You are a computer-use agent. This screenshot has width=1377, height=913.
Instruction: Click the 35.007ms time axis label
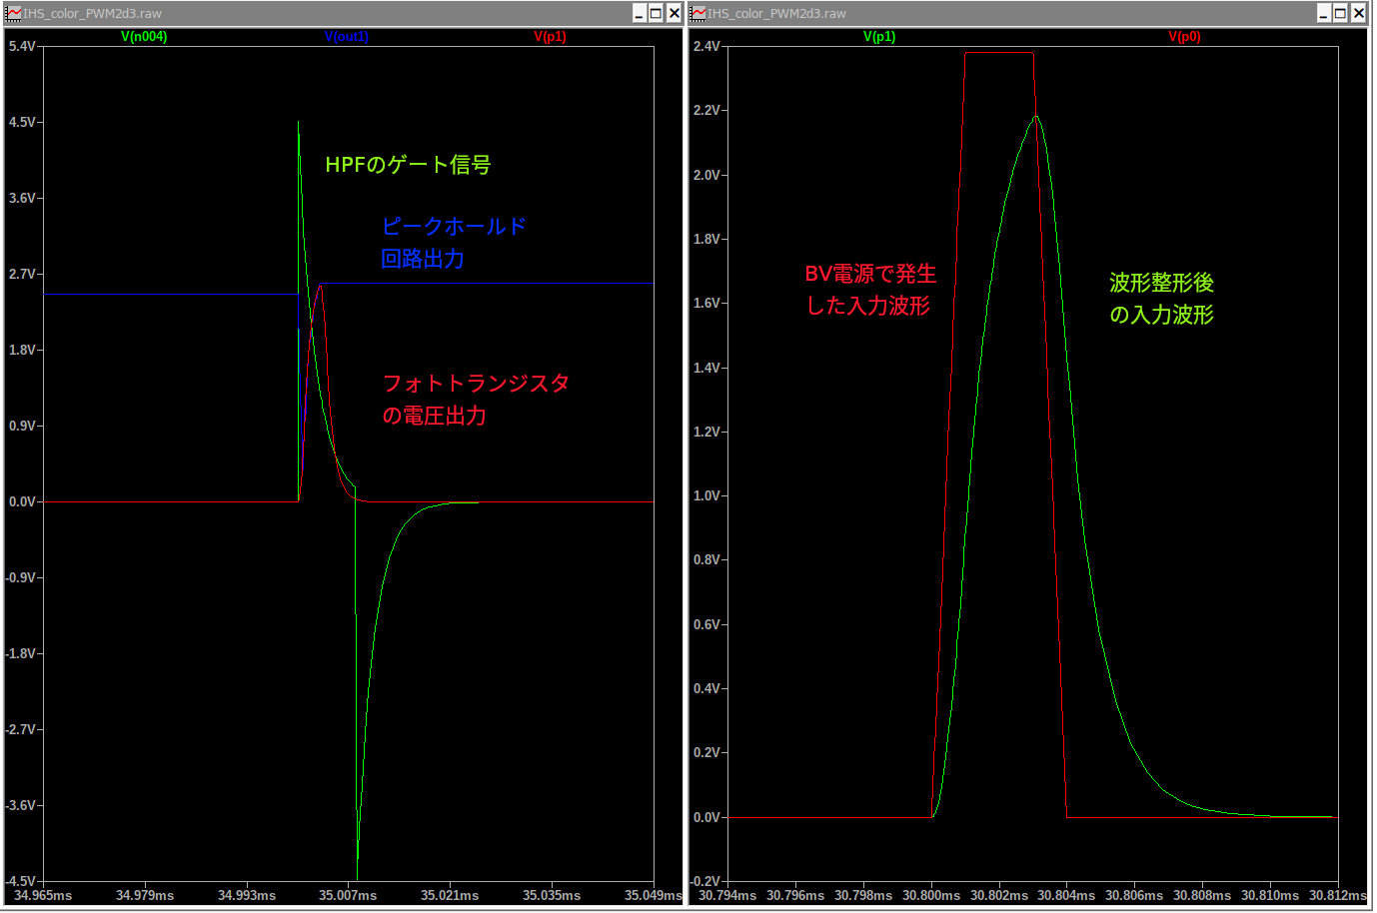pyautogui.click(x=348, y=895)
